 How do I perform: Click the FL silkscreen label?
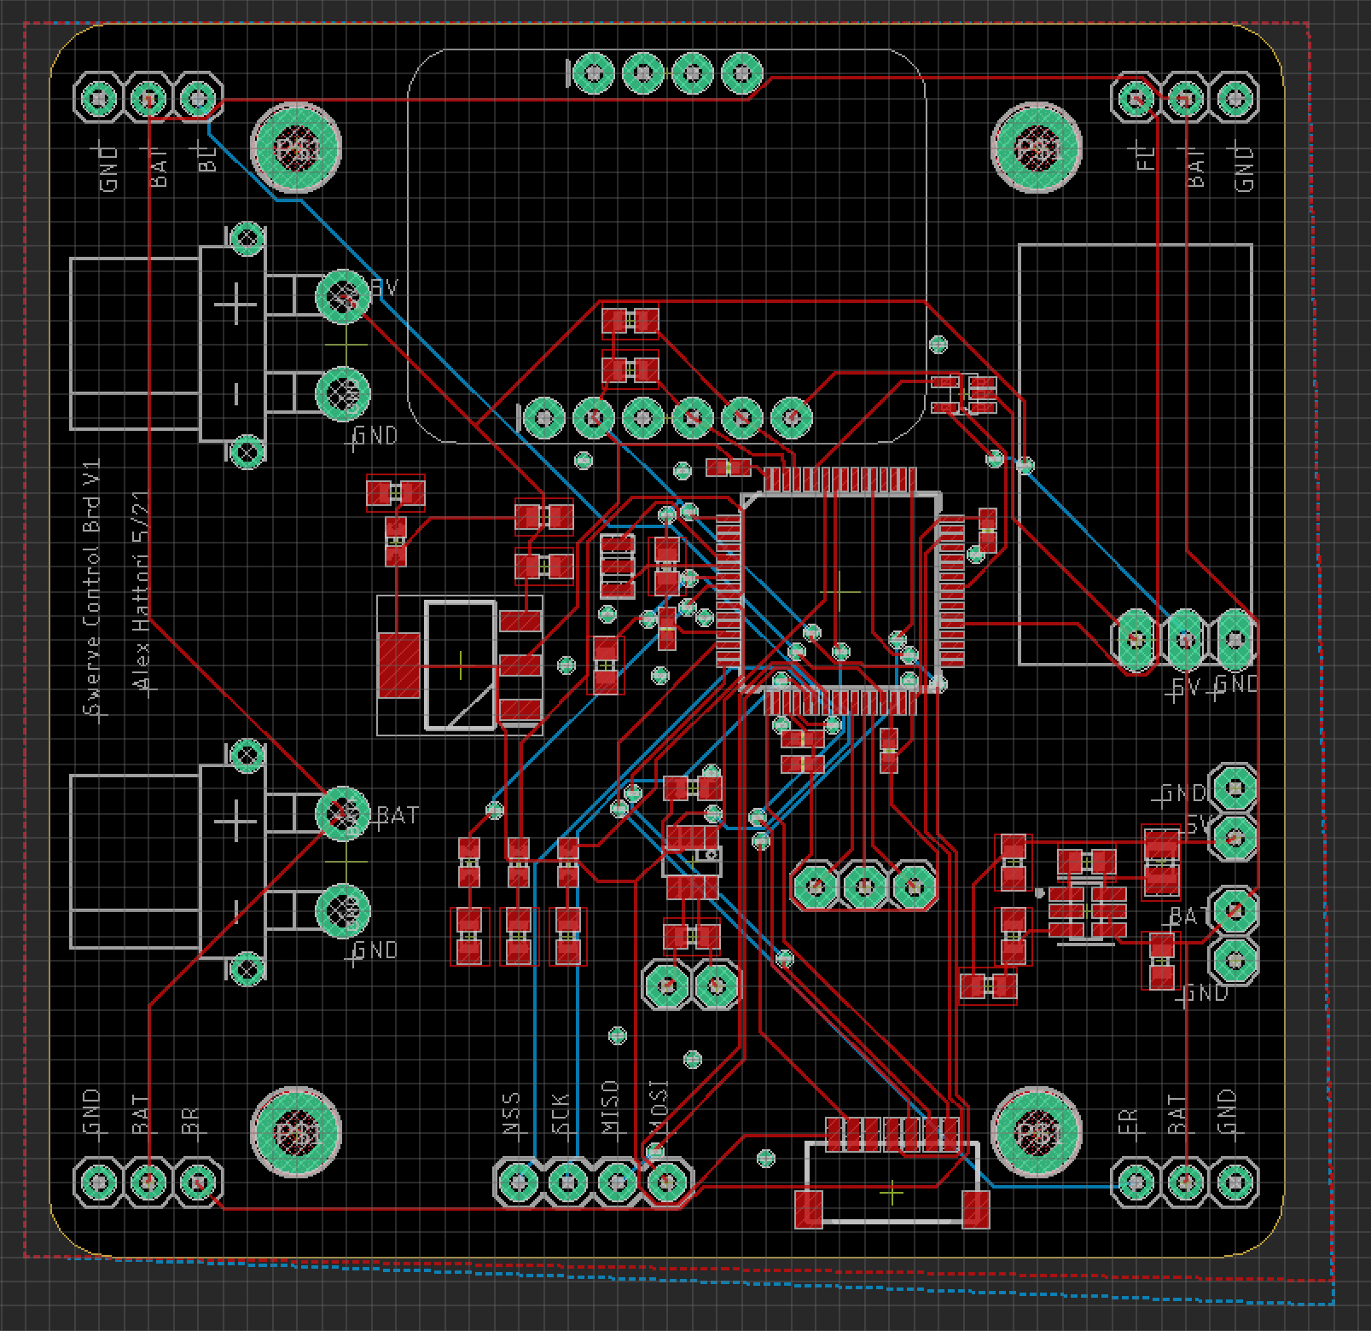pyautogui.click(x=1146, y=158)
